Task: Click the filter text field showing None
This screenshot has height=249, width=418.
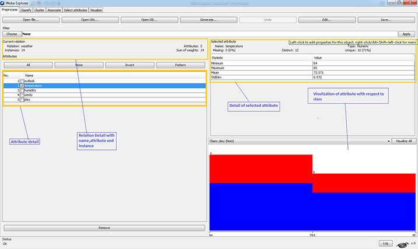Action: (x=210, y=34)
